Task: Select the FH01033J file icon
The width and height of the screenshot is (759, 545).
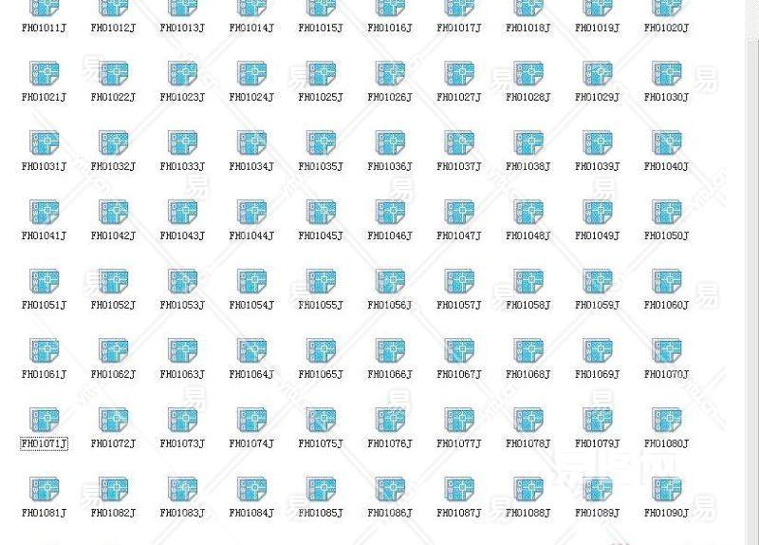Action: pyautogui.click(x=182, y=142)
